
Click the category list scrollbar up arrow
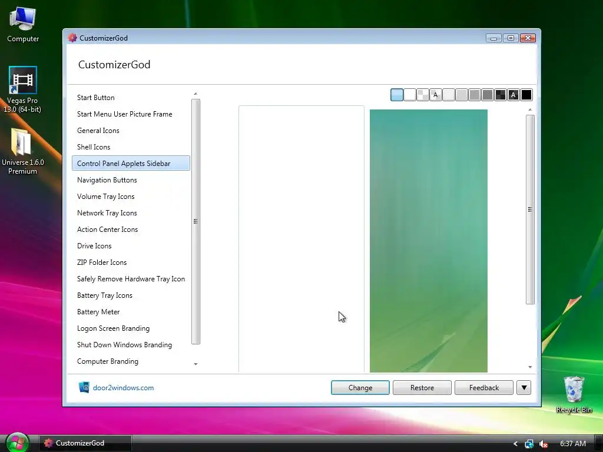pyautogui.click(x=196, y=94)
